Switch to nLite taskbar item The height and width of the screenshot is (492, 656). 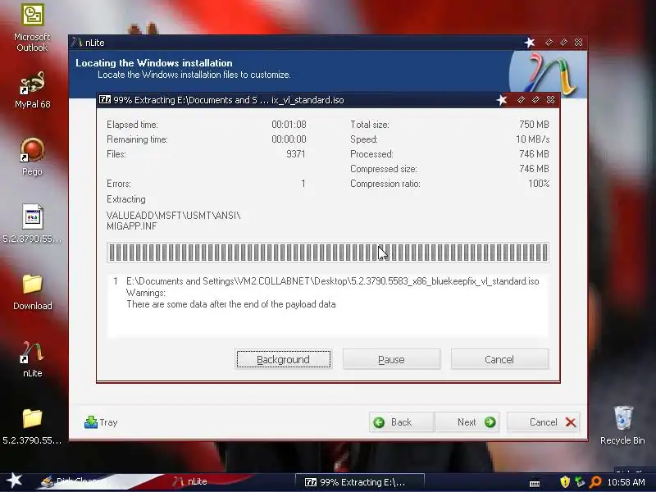pyautogui.click(x=190, y=481)
